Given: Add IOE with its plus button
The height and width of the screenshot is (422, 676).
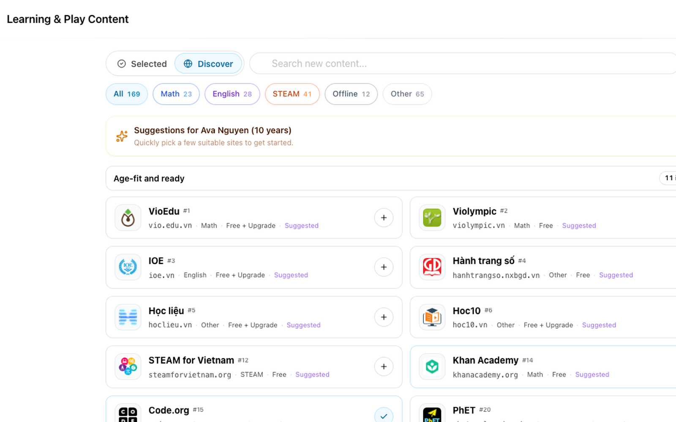Looking at the screenshot, I should (x=384, y=267).
